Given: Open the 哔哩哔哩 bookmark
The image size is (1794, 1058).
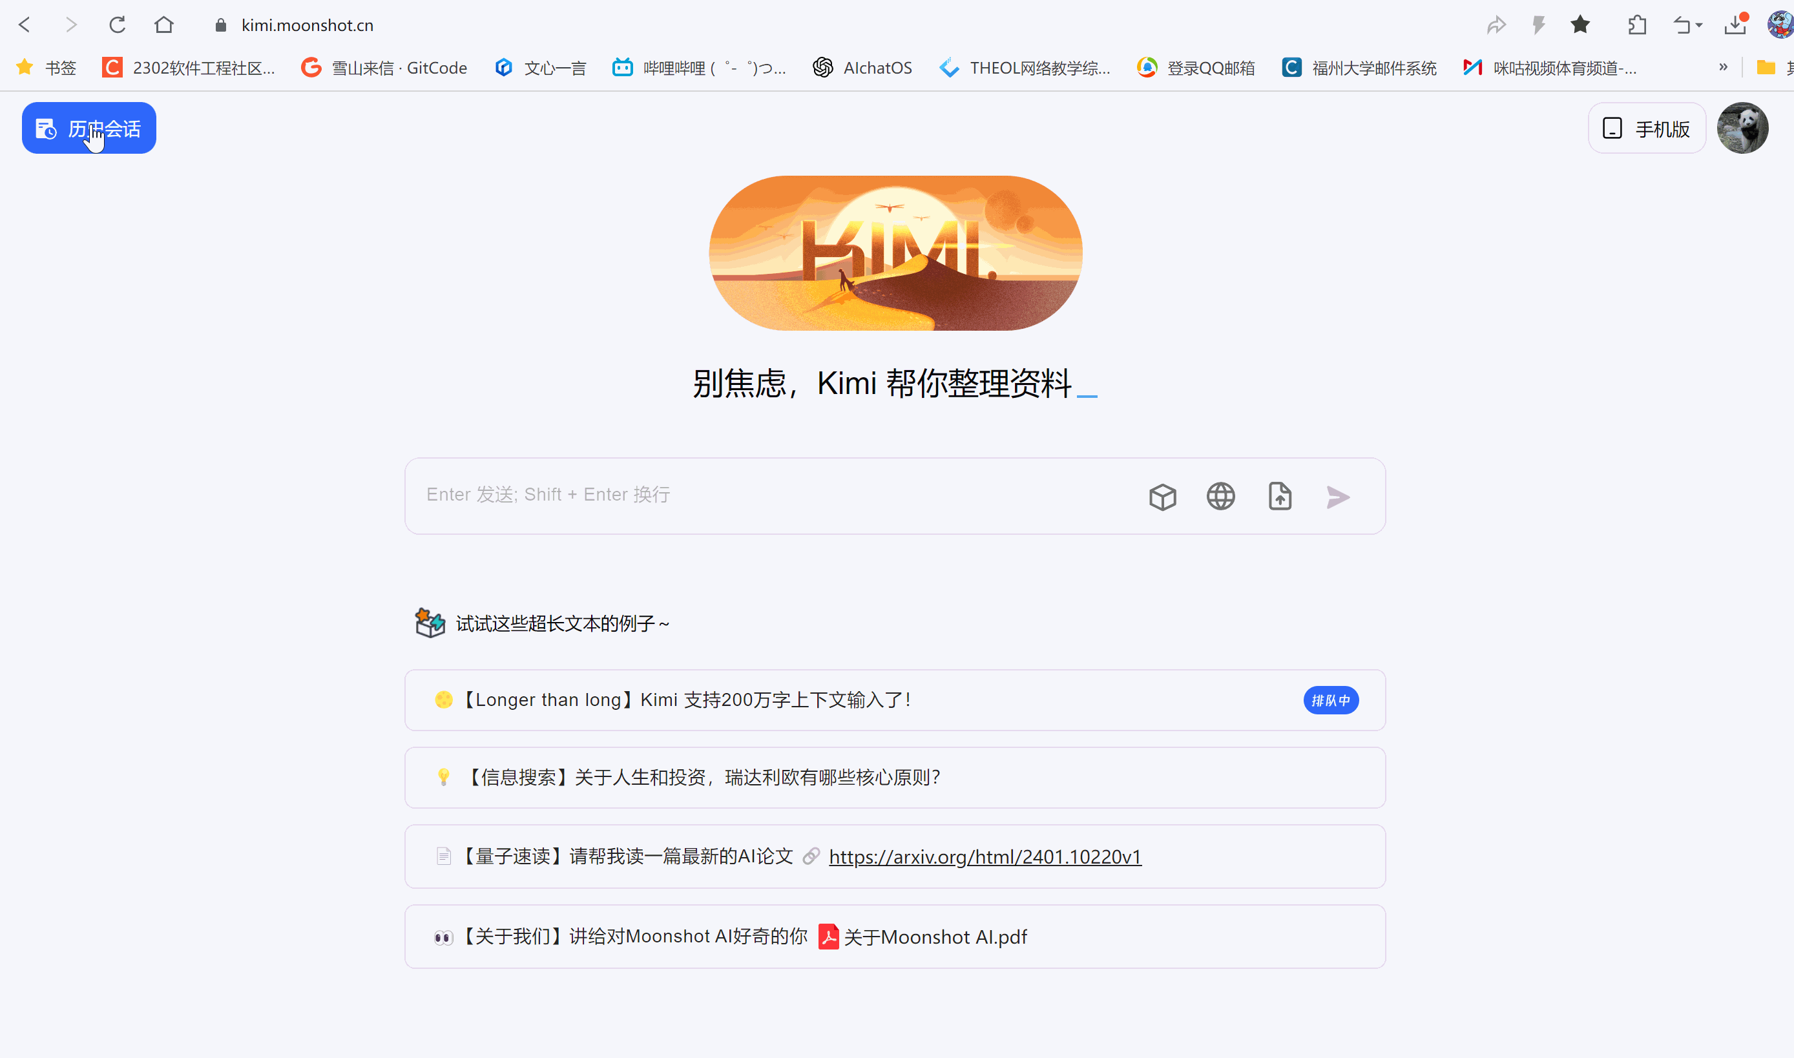Looking at the screenshot, I should (700, 68).
